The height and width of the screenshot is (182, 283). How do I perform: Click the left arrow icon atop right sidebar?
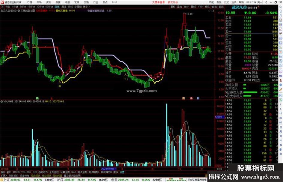click(x=281, y=7)
